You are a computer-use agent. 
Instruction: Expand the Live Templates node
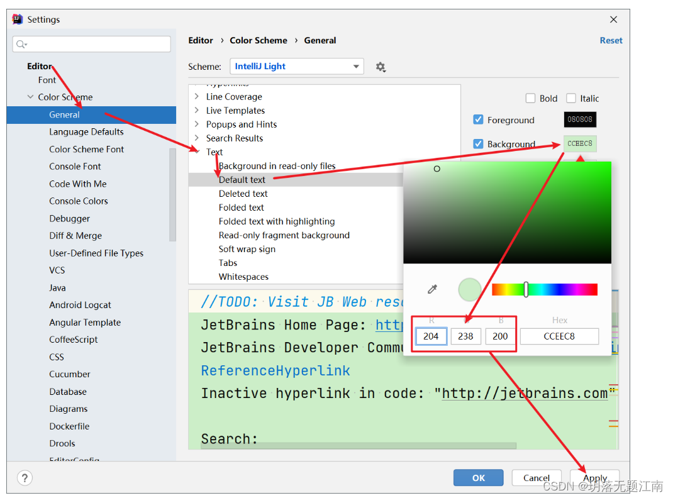pos(197,110)
